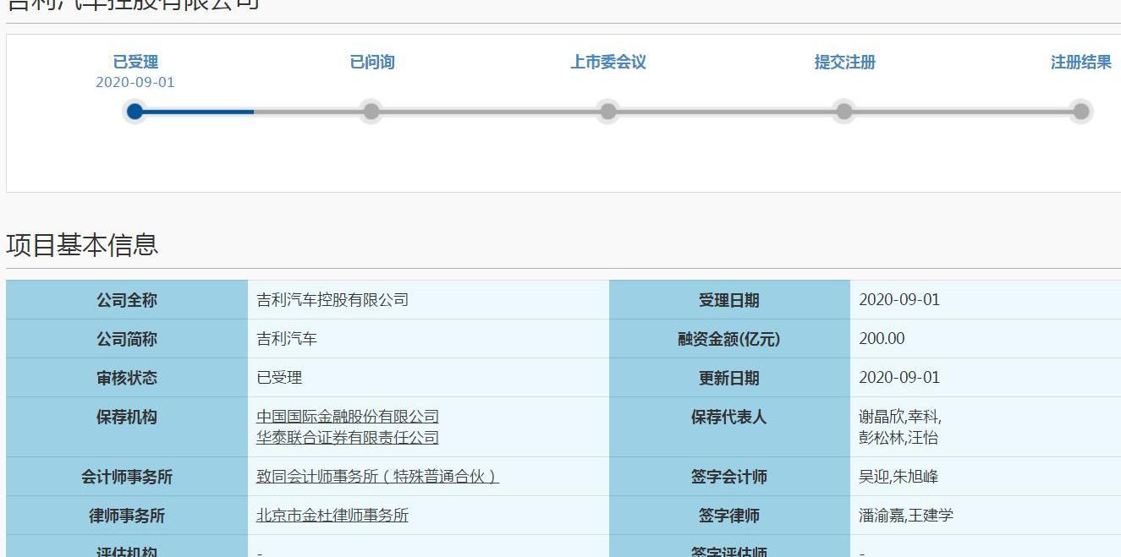Screen dimensions: 1121x557
Task: Select the names 谢晶欣,幸科
Action: pyautogui.click(x=900, y=416)
